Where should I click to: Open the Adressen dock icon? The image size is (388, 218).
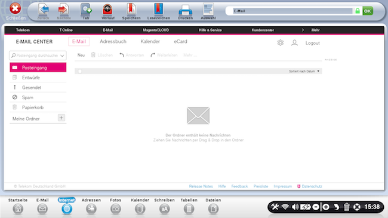[x=91, y=209]
